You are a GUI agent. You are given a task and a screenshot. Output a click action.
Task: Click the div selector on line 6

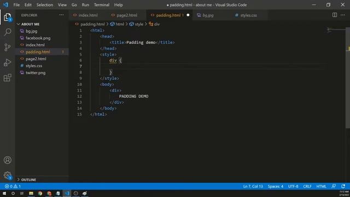(x=113, y=60)
